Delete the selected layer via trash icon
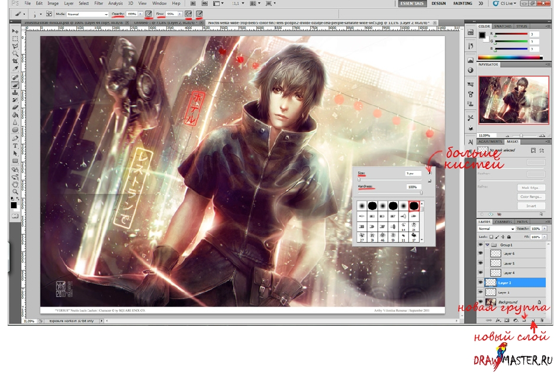Screen dimensions: 557x376 point(542,320)
